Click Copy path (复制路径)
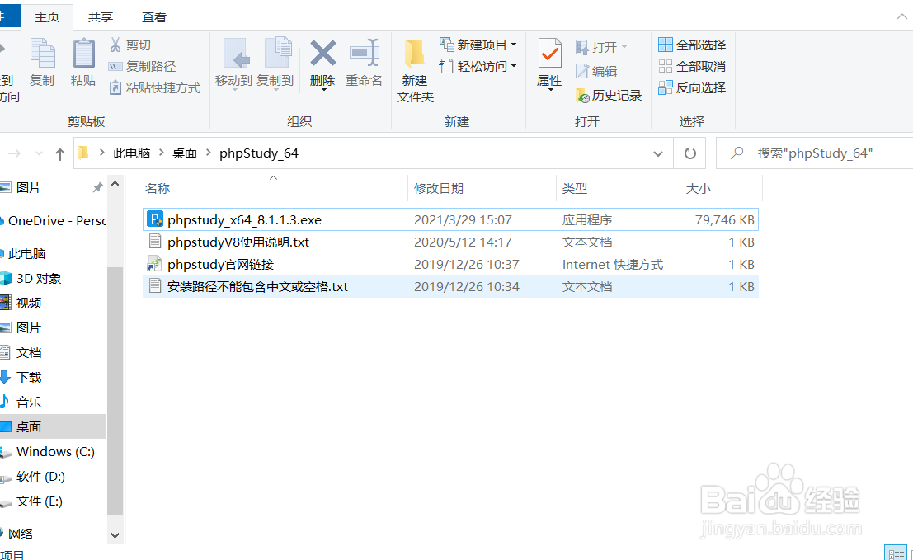 coord(143,66)
